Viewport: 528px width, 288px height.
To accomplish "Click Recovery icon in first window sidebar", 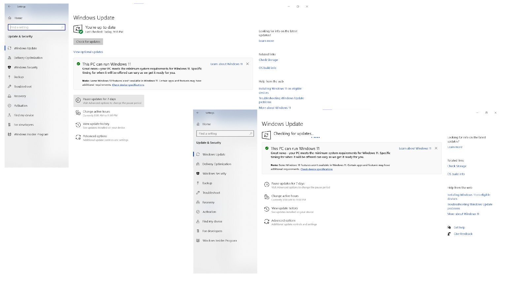I will (10, 96).
